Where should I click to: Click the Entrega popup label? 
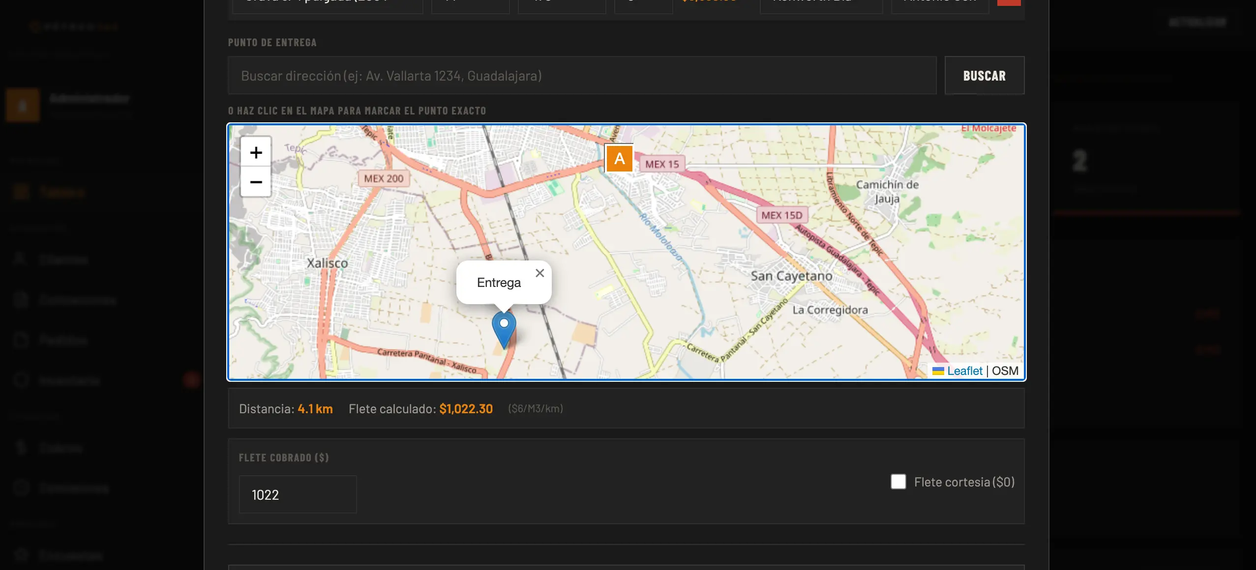(499, 283)
